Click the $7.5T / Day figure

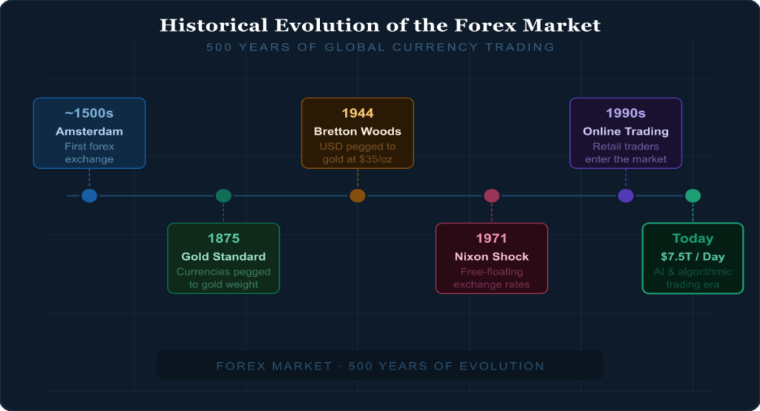692,256
